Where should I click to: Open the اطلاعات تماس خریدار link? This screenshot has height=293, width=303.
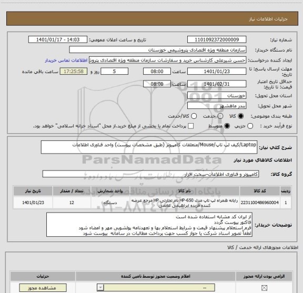[66, 60]
